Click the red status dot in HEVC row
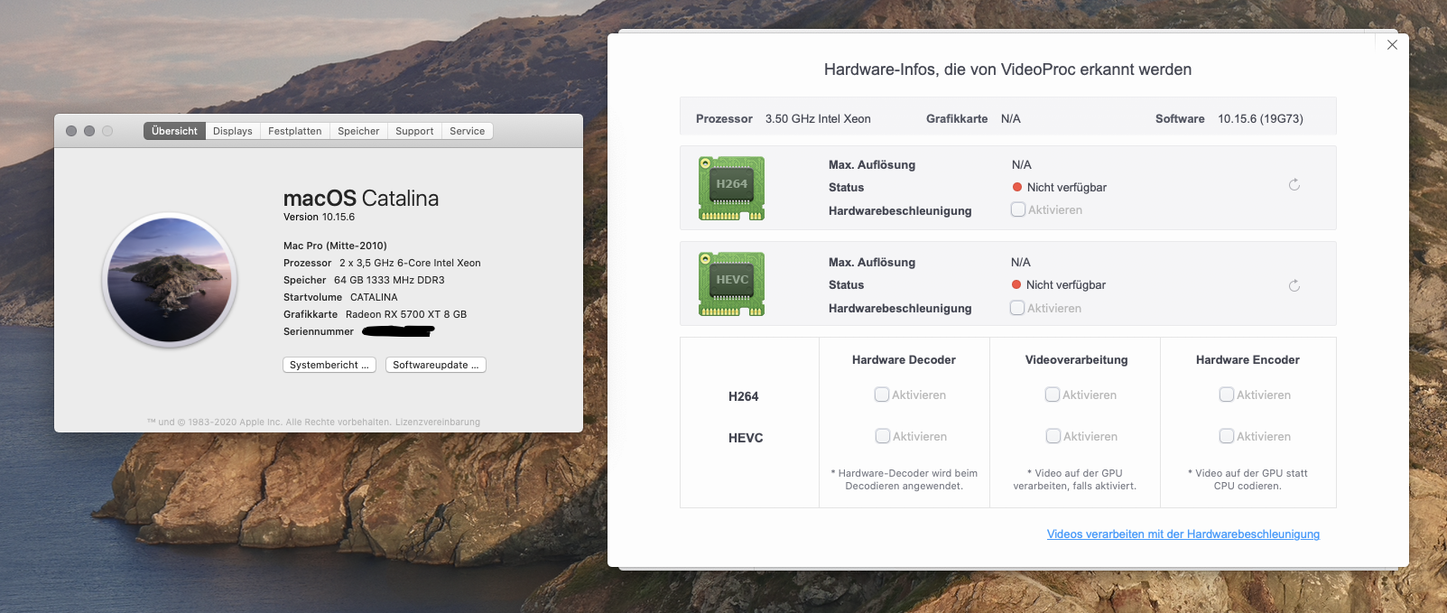 point(1016,284)
